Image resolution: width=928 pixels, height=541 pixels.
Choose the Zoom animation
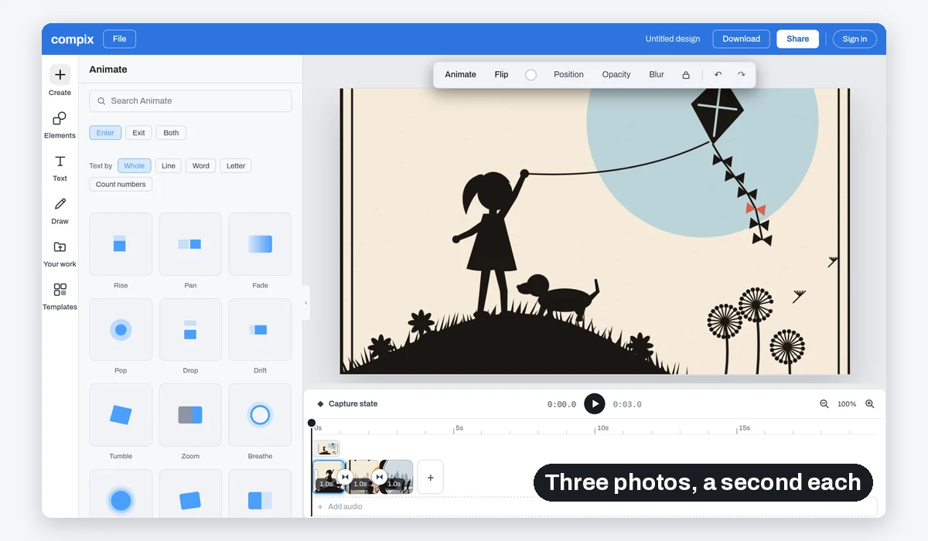pyautogui.click(x=190, y=415)
